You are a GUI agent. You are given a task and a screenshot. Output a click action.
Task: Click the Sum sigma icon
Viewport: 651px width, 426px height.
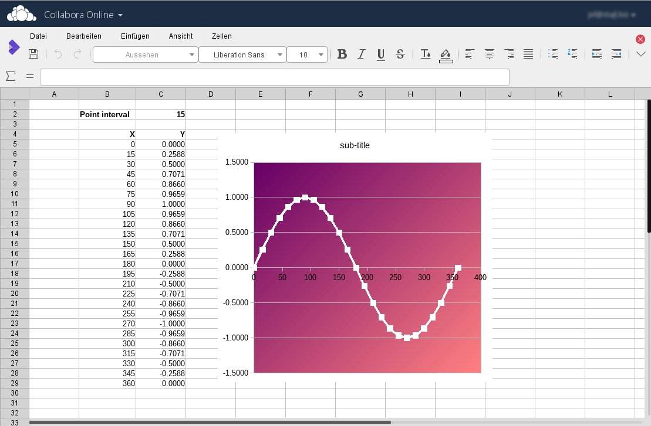click(x=11, y=76)
